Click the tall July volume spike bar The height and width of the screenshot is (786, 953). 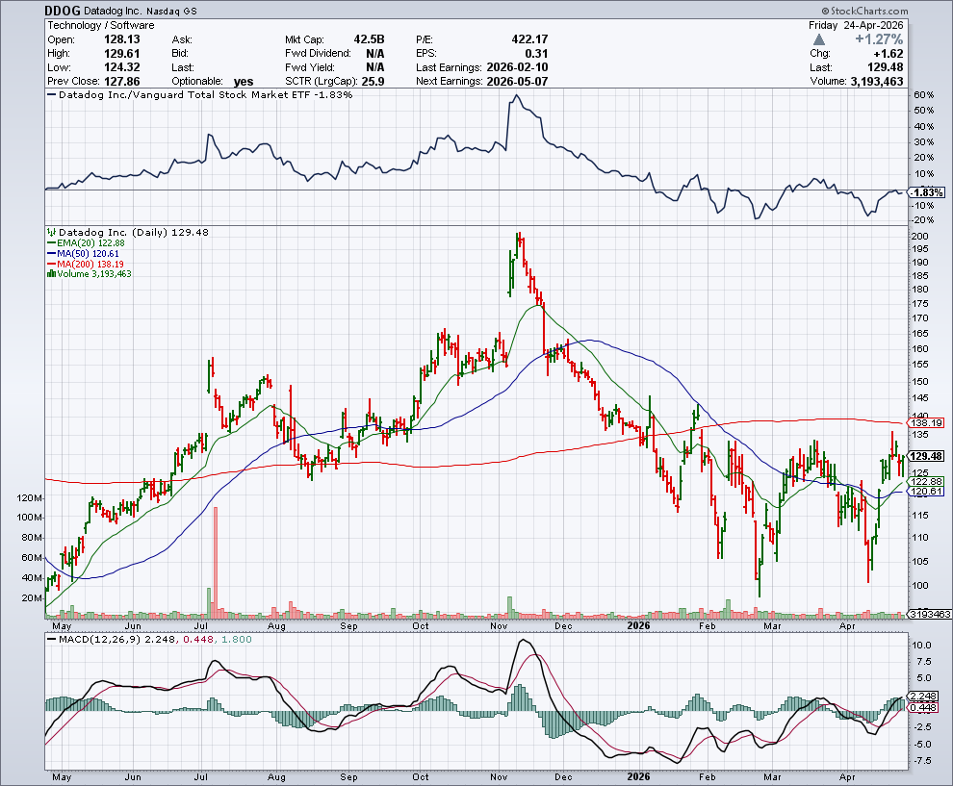[x=216, y=563]
